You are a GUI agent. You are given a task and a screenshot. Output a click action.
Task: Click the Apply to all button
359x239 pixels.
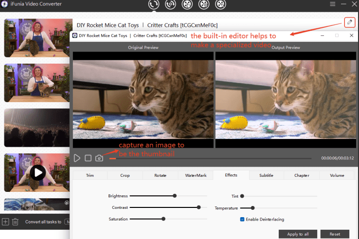coord(297,234)
